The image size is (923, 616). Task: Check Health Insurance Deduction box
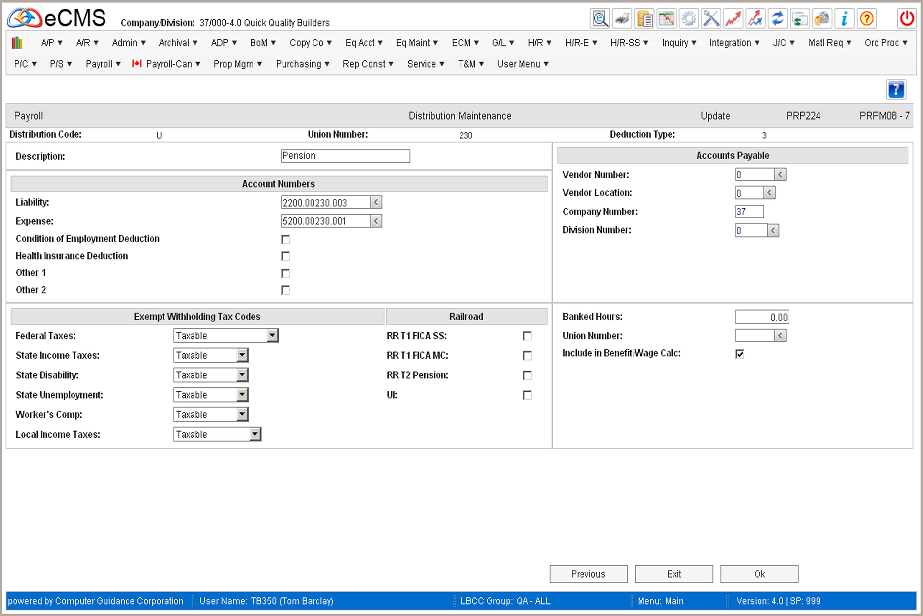pos(286,256)
